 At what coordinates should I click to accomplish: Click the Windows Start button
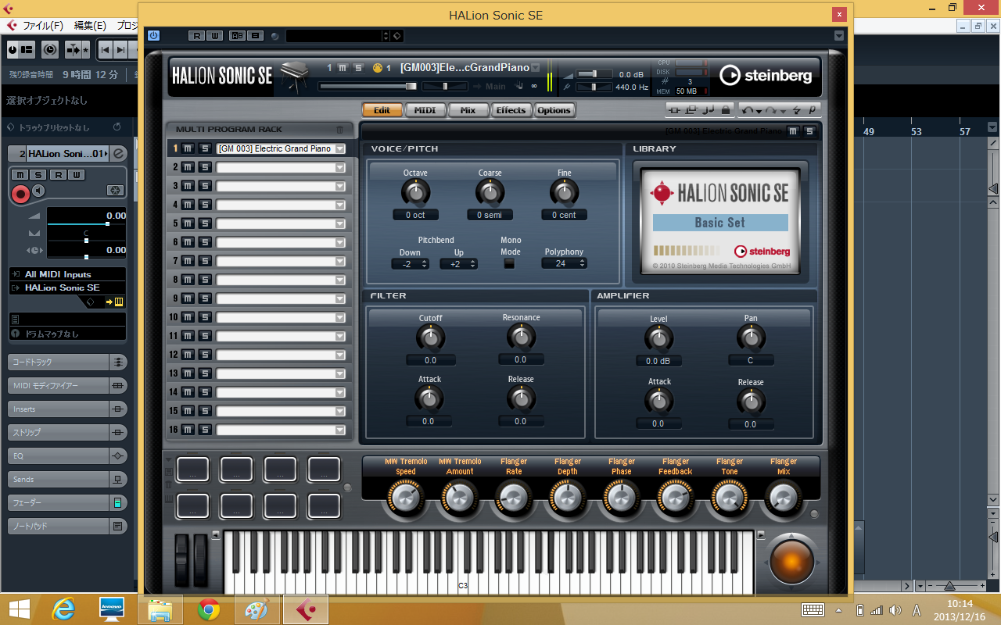(19, 609)
